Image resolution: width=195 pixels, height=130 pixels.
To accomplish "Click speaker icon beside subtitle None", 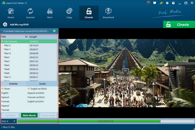I will click(x=3, y=89).
